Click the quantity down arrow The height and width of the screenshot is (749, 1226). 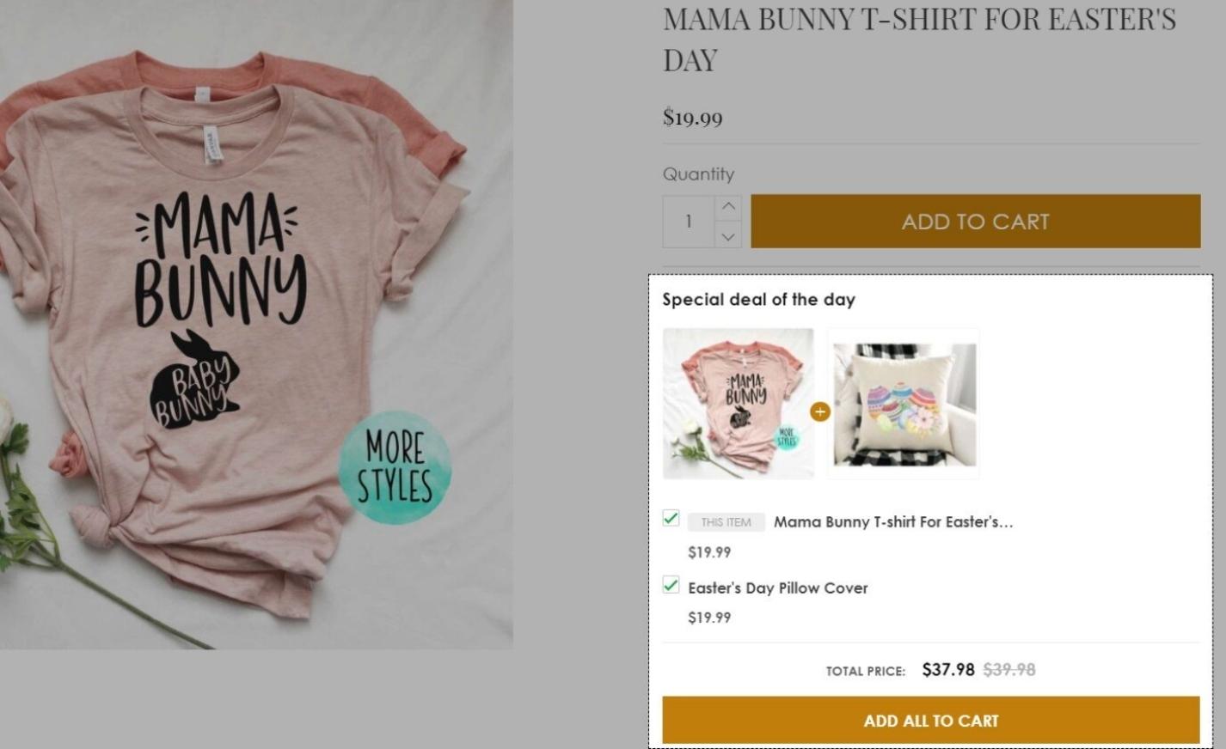[728, 235]
